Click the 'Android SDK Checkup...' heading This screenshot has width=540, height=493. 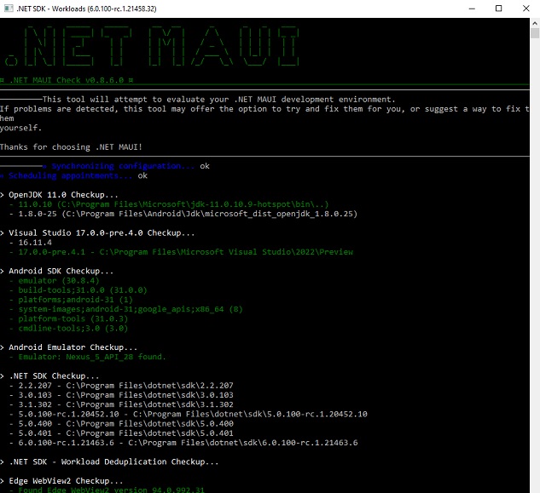(x=56, y=272)
